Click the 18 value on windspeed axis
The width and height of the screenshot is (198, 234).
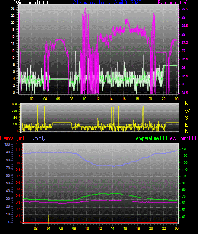pos(13,30)
